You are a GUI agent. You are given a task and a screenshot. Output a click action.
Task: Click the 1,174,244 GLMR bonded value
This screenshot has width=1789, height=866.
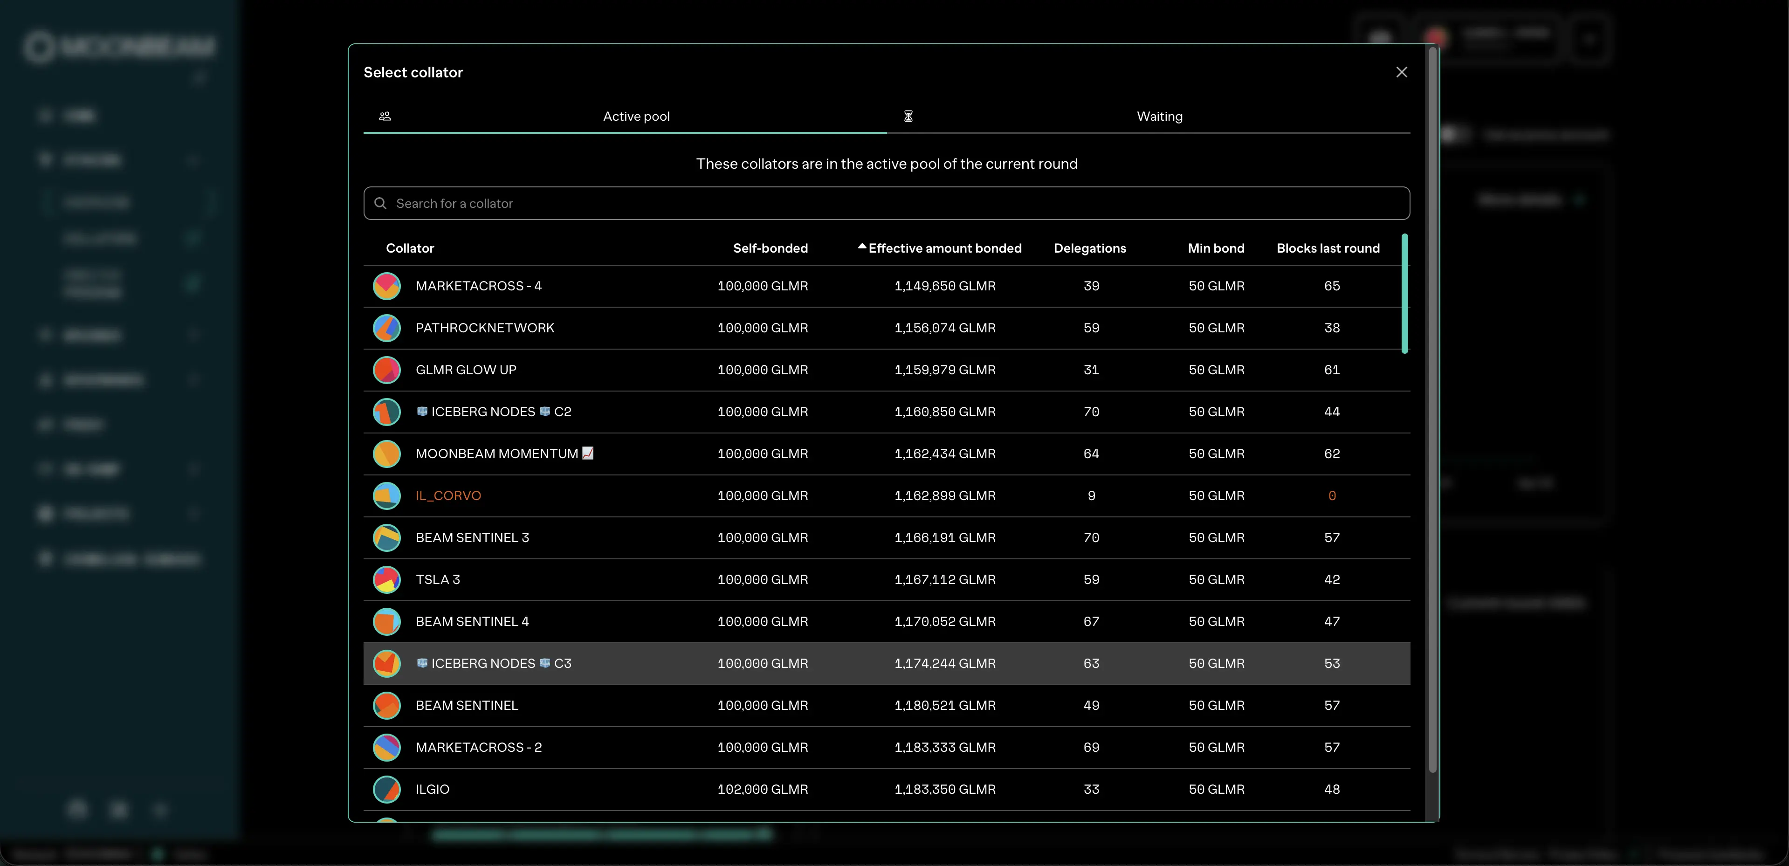[944, 664]
